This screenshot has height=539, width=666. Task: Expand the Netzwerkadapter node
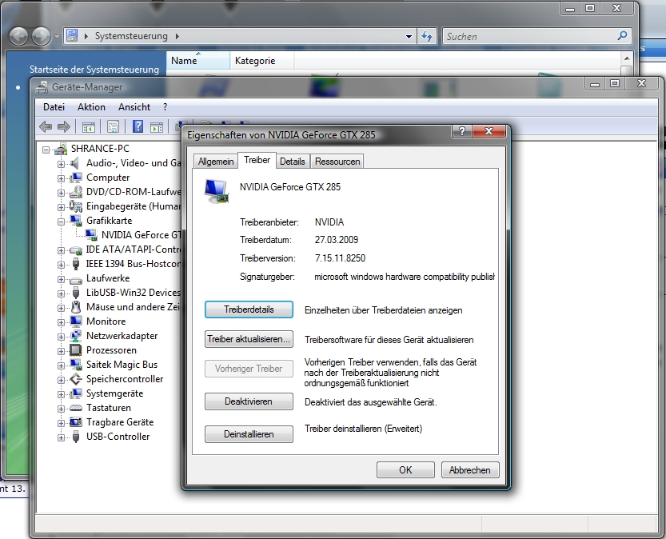[x=61, y=337]
